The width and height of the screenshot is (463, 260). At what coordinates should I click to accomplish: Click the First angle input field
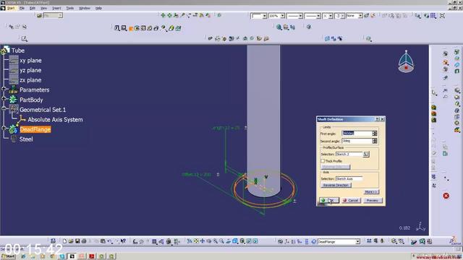(x=357, y=134)
